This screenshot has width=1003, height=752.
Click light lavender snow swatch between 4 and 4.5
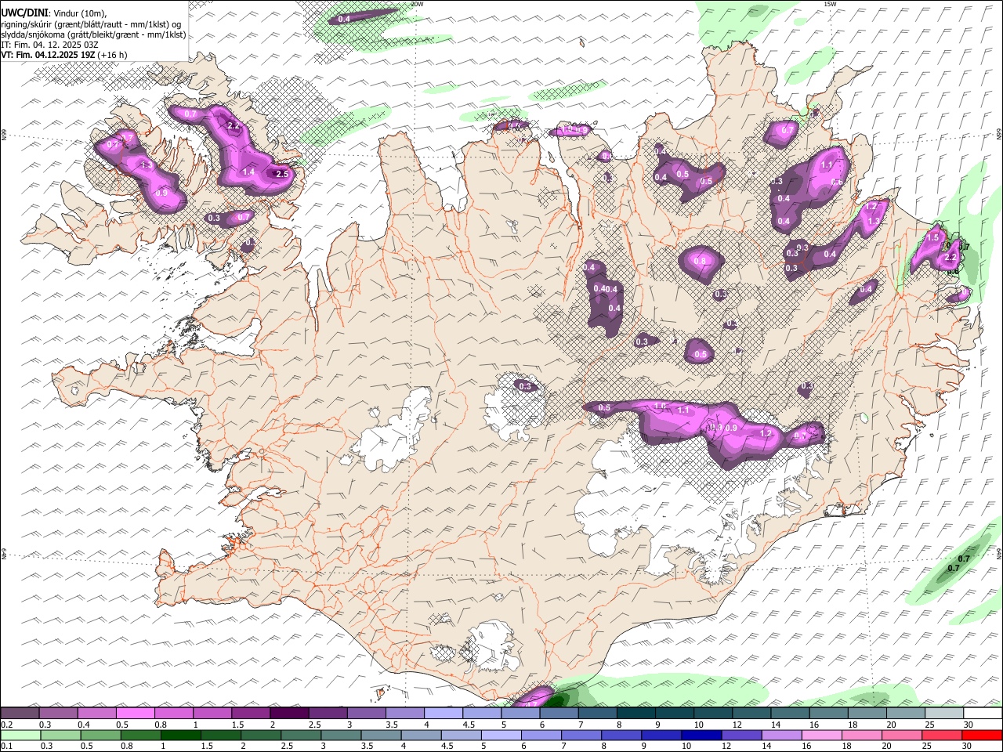click(x=444, y=713)
